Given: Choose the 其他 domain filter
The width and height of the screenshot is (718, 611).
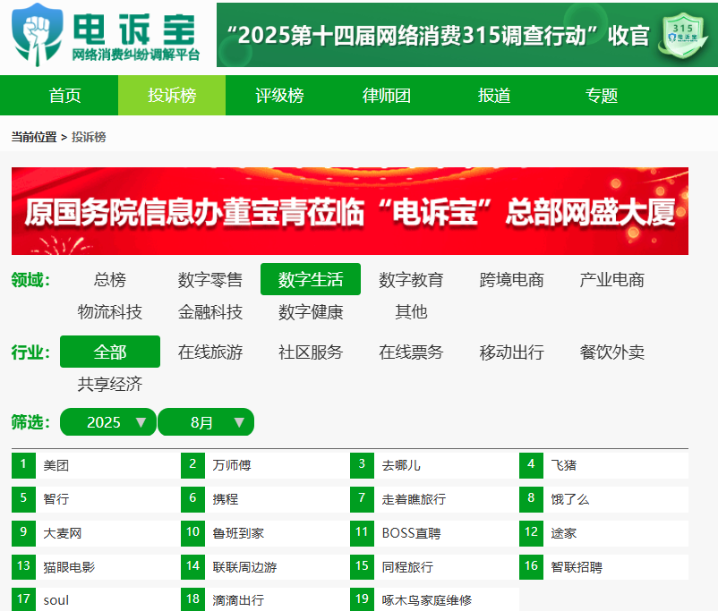Looking at the screenshot, I should click(x=411, y=311).
